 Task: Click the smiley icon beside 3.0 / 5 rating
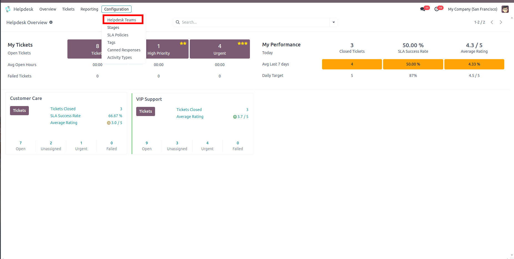click(x=108, y=123)
